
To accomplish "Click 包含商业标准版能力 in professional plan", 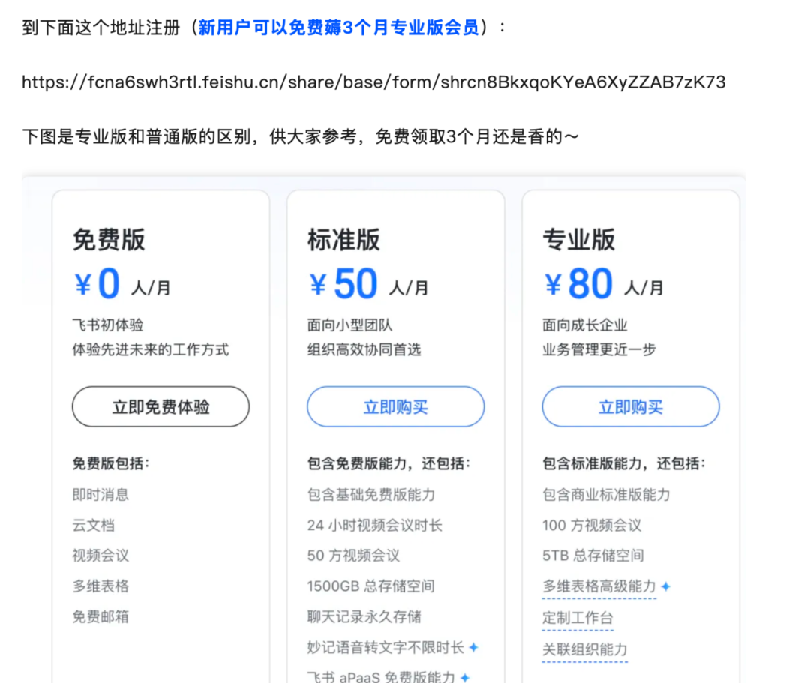I will click(607, 495).
